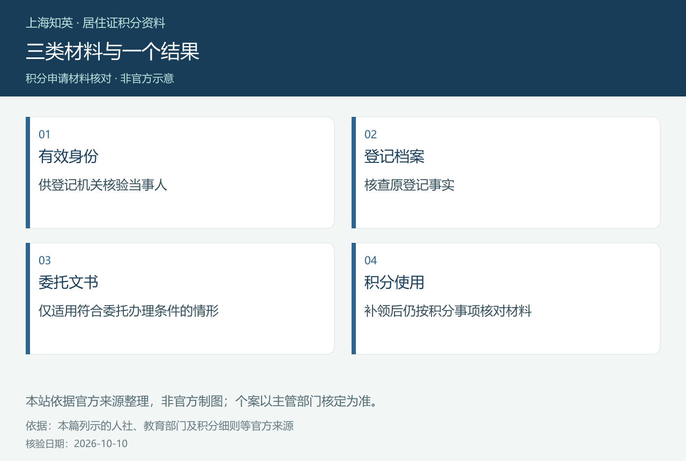Click the number 02 on 登记档案 card
Image resolution: width=686 pixels, height=461 pixels.
(x=371, y=135)
